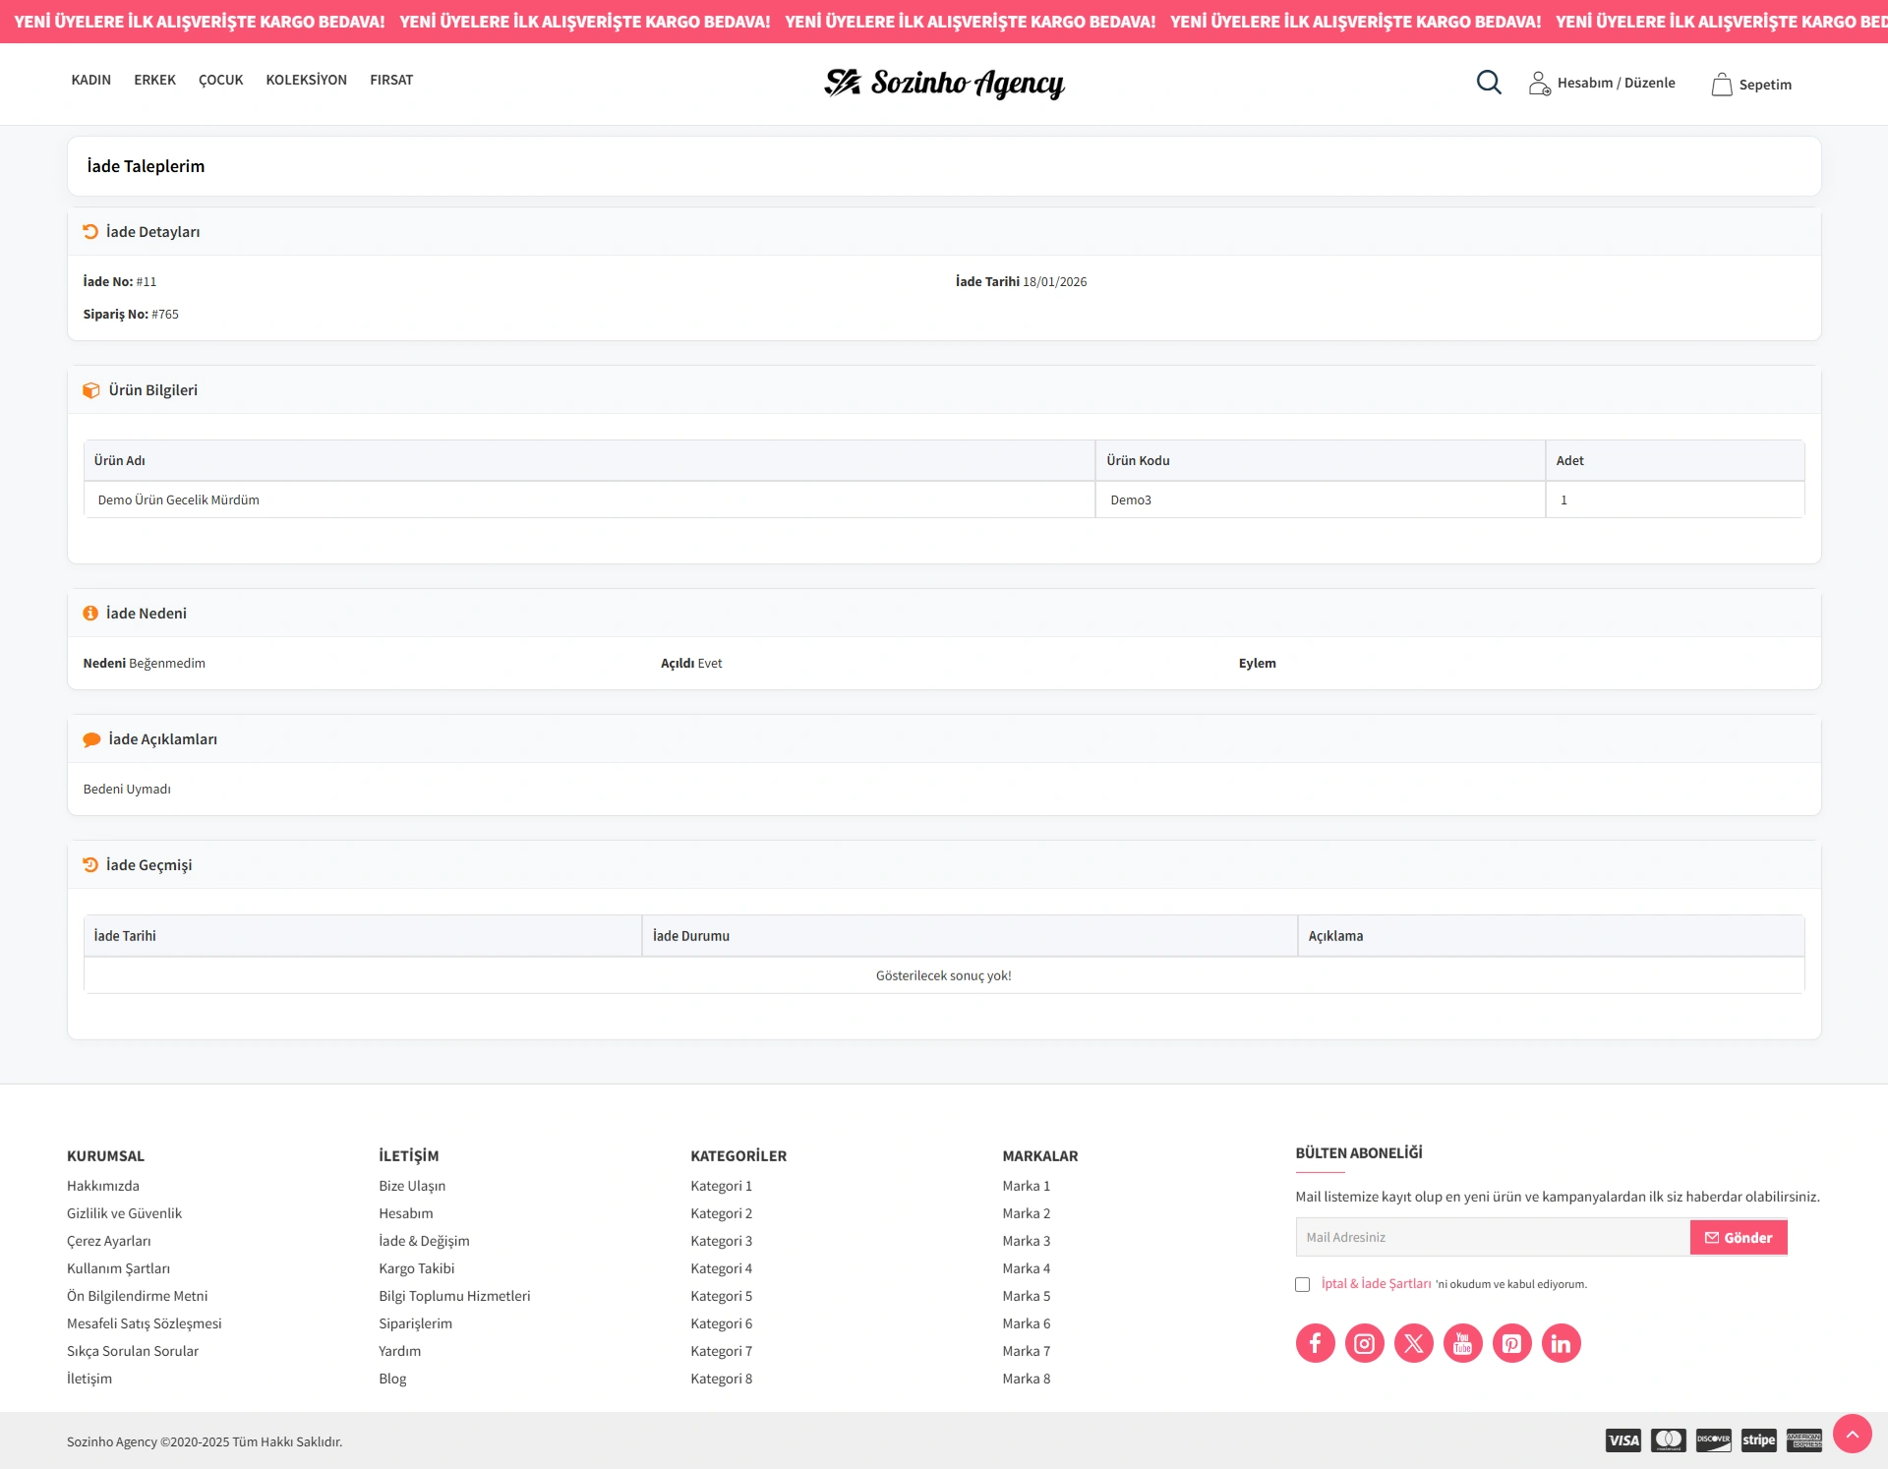Viewport: 1888px width, 1469px height.
Task: Click the Pinterest social icon
Action: (x=1511, y=1343)
